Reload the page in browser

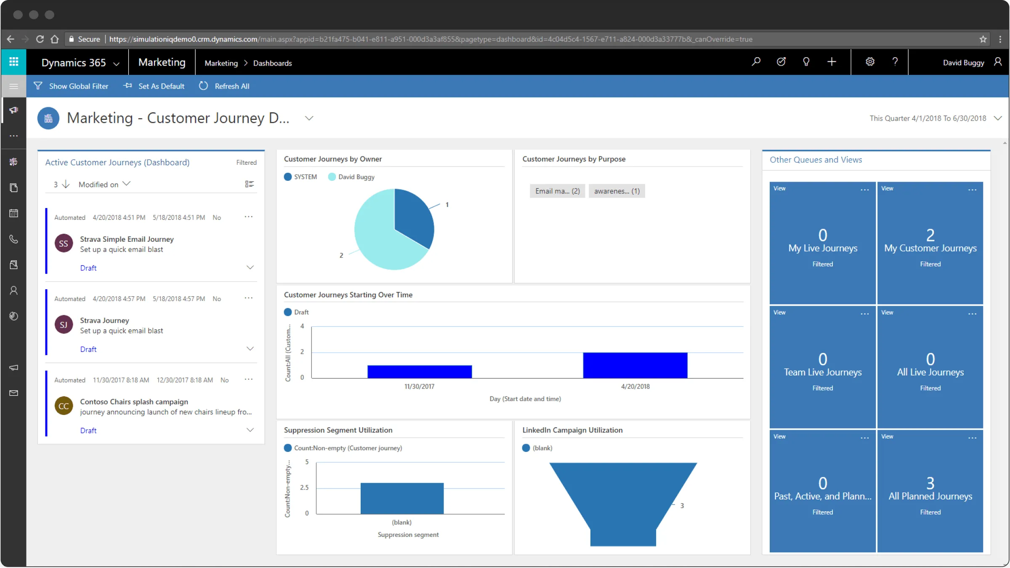tap(40, 39)
